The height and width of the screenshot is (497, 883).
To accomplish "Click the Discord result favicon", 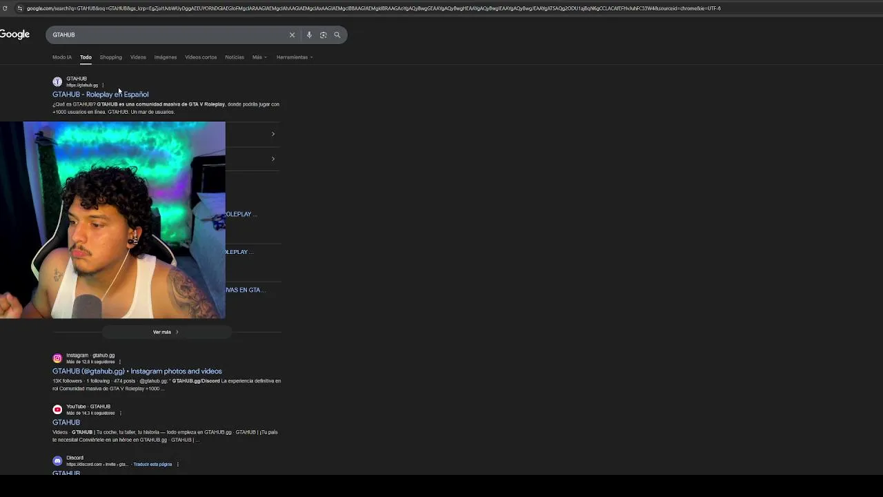I will [57, 460].
